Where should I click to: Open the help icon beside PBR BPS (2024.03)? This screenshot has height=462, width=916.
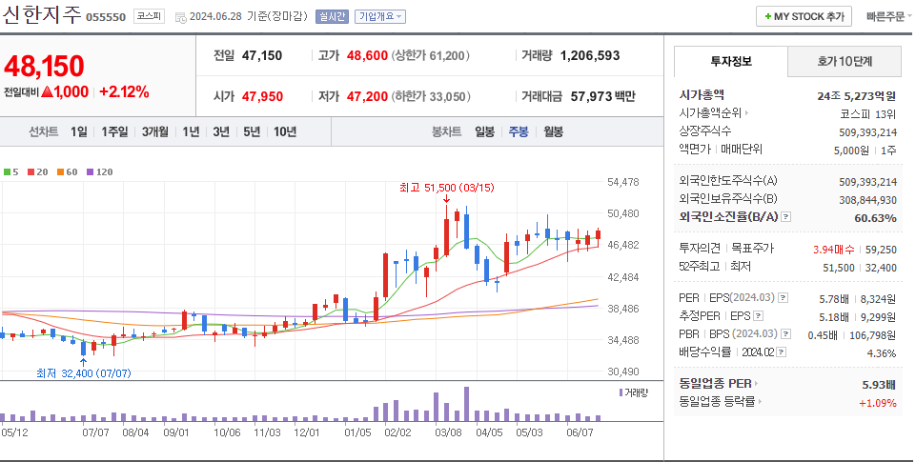tap(786, 334)
